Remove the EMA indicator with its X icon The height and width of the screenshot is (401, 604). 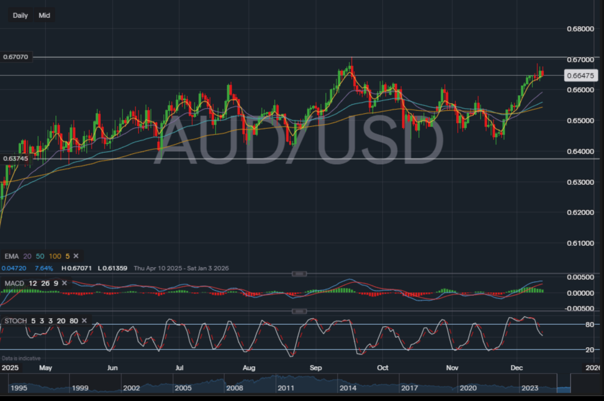point(76,256)
